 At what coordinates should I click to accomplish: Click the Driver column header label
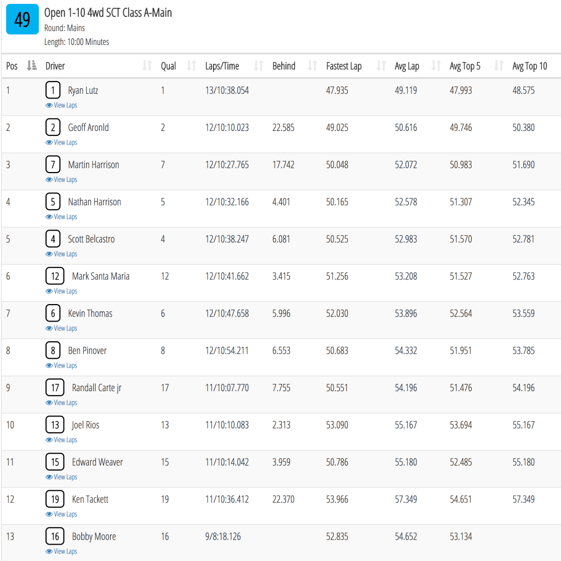[x=55, y=66]
